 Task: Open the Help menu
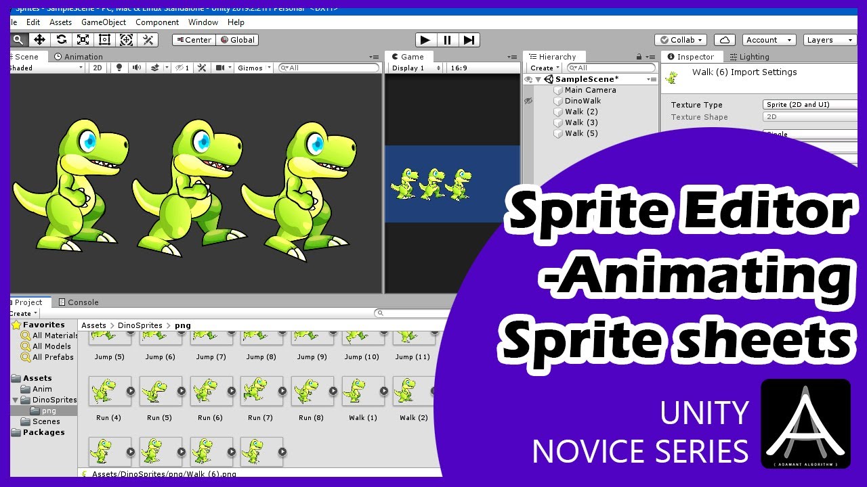pyautogui.click(x=236, y=22)
